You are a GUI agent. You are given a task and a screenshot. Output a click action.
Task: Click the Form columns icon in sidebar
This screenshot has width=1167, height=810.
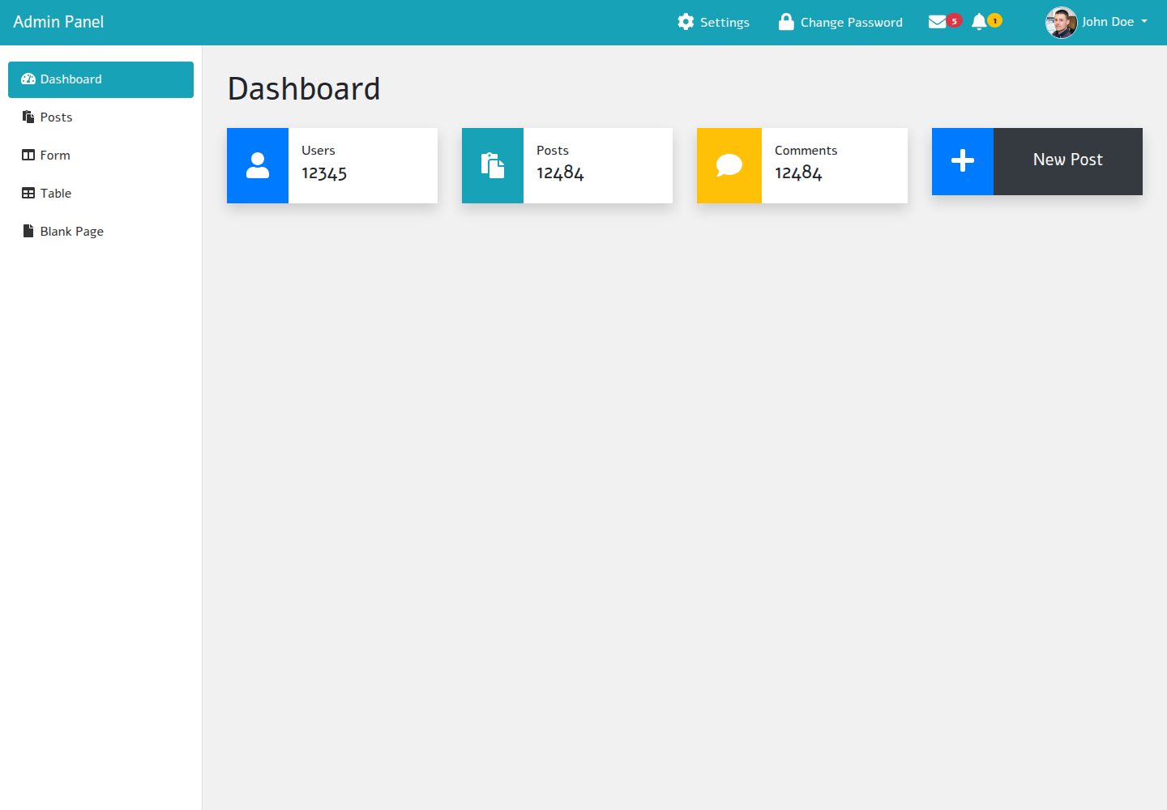click(x=28, y=155)
